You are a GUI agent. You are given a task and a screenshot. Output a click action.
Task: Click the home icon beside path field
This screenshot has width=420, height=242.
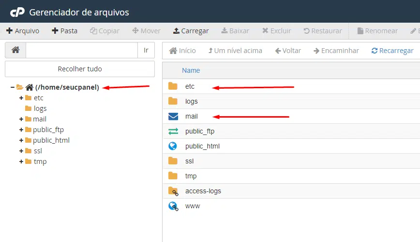[15, 50]
